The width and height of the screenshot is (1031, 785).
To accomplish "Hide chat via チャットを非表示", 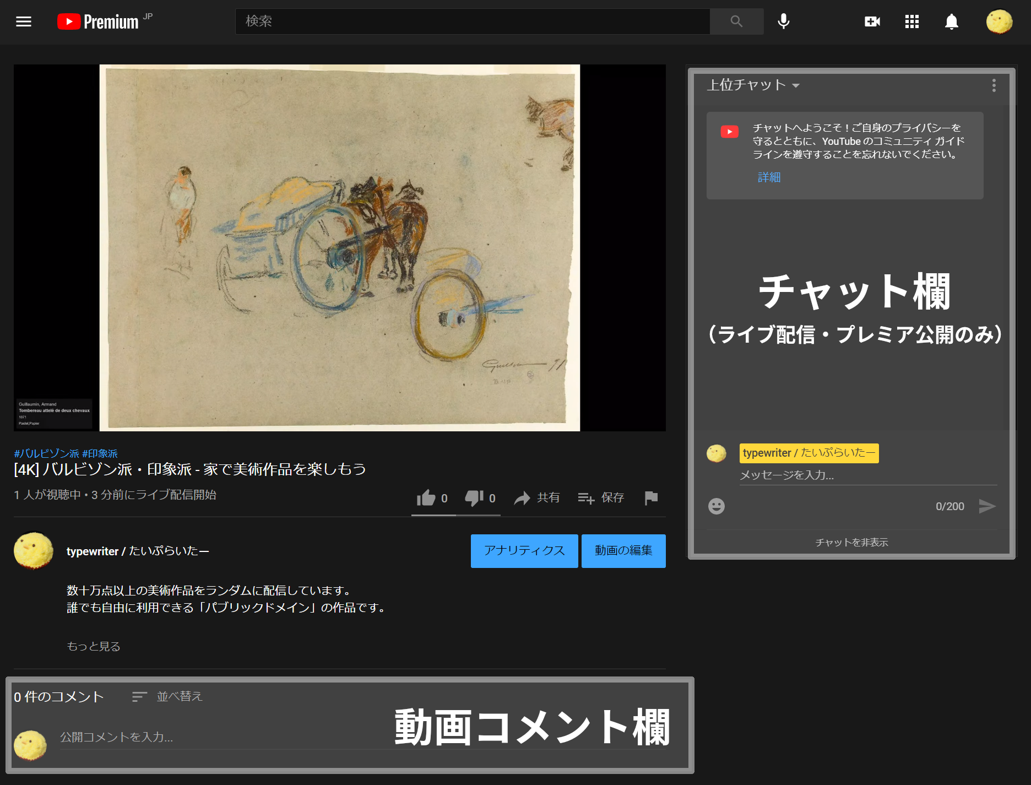I will click(851, 543).
